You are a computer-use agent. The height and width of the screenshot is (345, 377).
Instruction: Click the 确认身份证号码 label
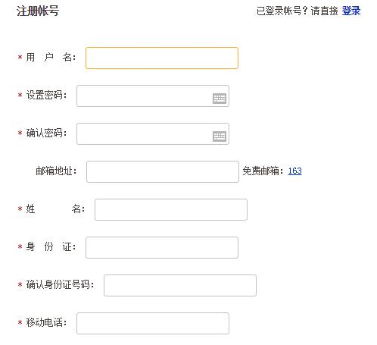(x=60, y=285)
